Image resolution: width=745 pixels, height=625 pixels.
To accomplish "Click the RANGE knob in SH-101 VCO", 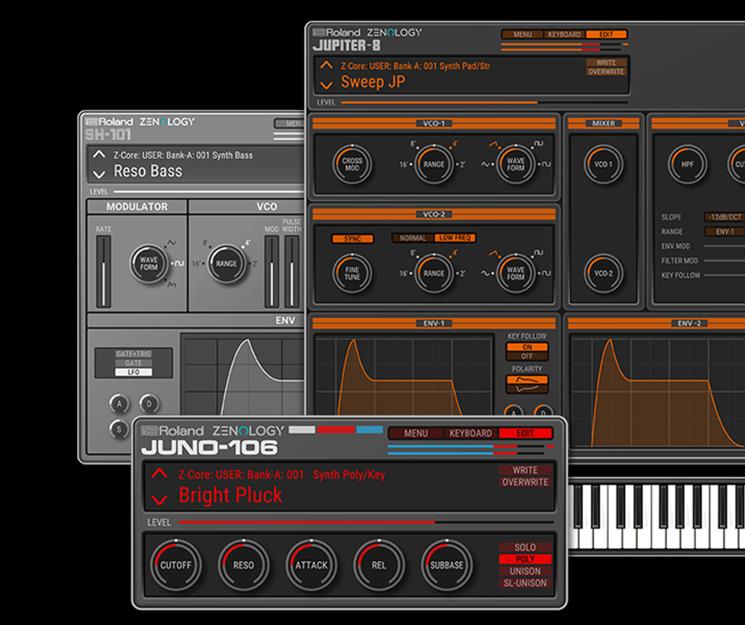I will click(226, 263).
